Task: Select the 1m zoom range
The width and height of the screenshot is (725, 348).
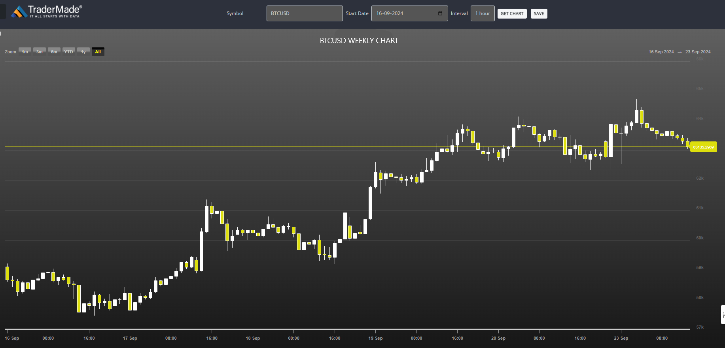Action: click(25, 52)
